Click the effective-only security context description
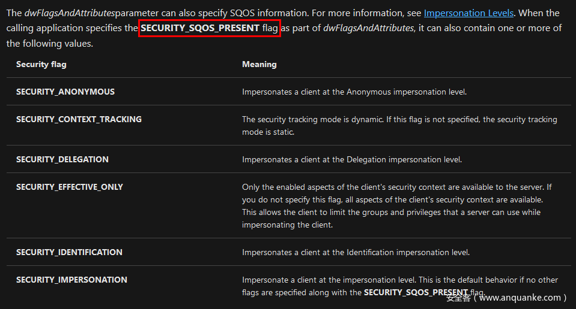This screenshot has width=576, height=309. [x=396, y=205]
